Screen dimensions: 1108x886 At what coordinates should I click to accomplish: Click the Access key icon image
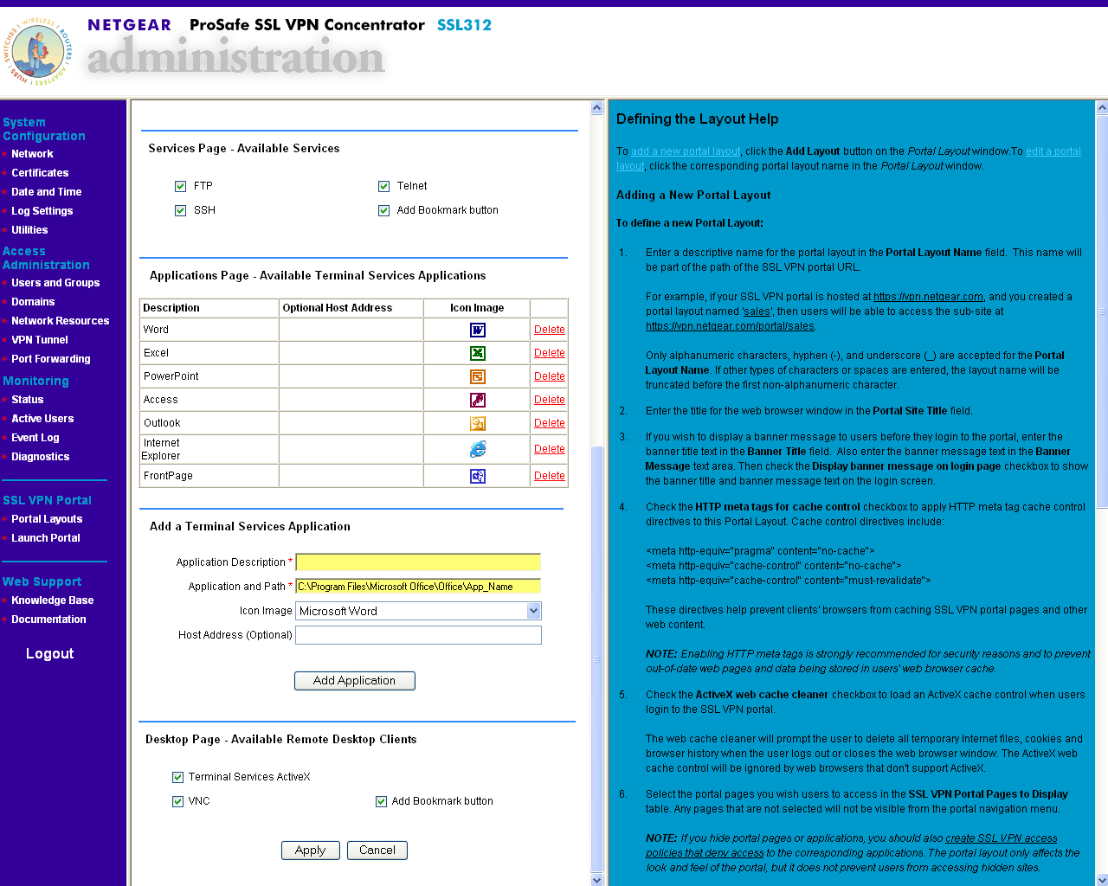[478, 400]
